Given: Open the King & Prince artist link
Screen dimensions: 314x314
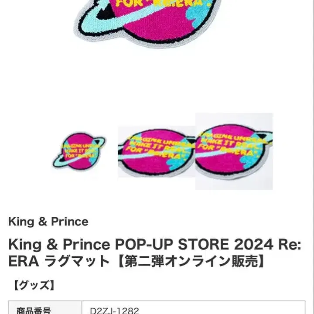Looking at the screenshot, I should [48, 222].
